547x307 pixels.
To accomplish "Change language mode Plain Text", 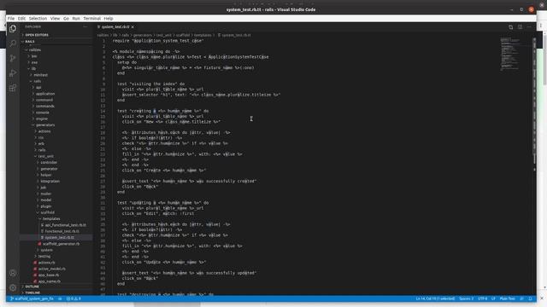I will coord(507,298).
